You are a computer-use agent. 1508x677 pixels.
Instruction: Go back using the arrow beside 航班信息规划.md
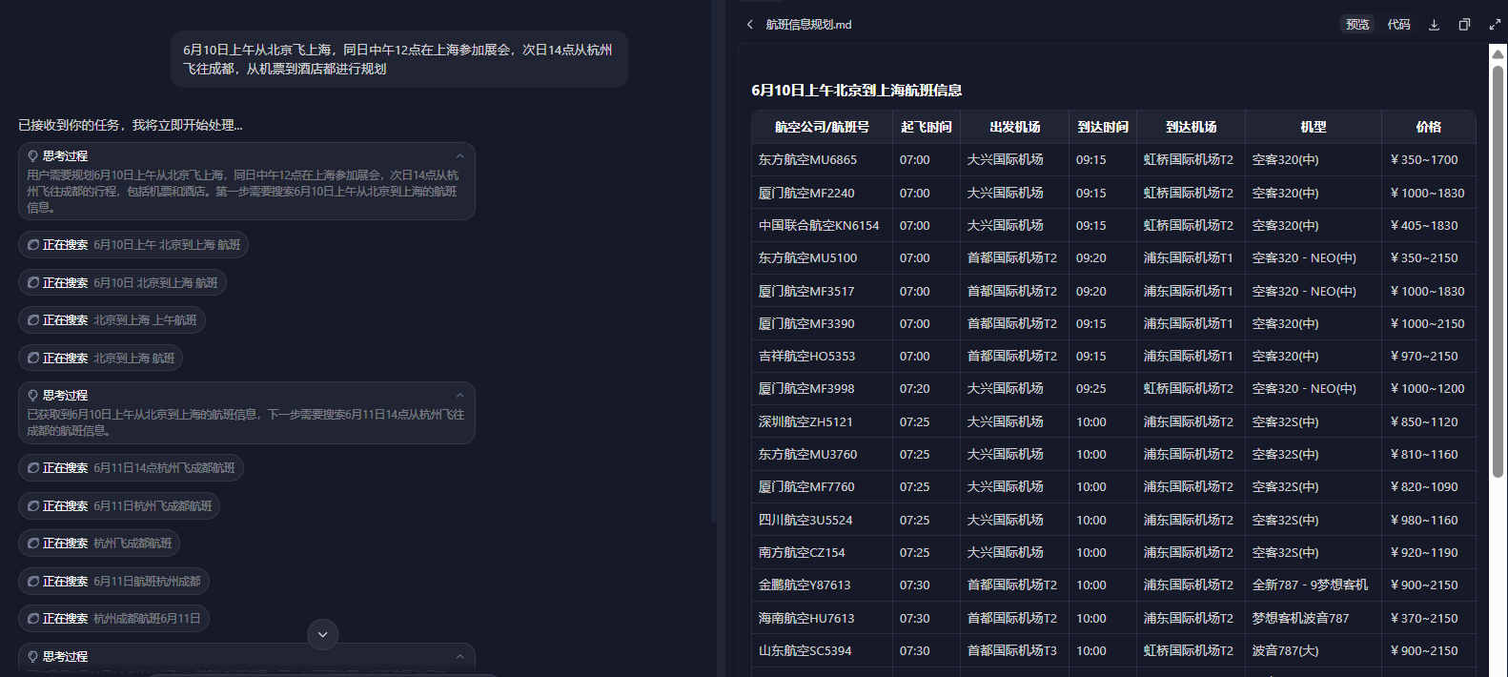tap(749, 25)
